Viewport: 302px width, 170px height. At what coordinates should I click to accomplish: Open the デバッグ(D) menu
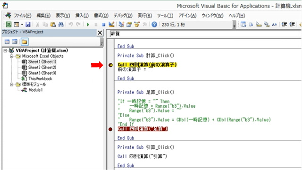pos(123,16)
